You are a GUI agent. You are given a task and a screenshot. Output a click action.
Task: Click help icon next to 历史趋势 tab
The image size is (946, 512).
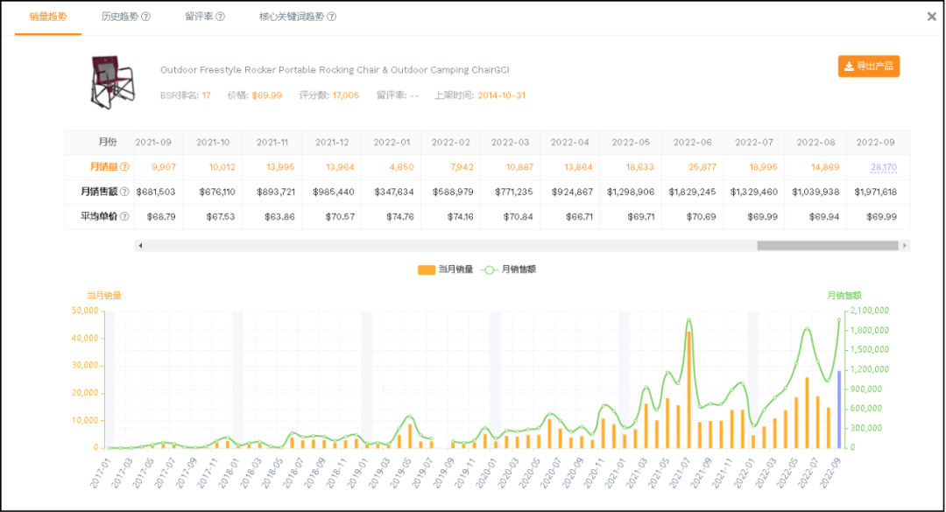[146, 17]
